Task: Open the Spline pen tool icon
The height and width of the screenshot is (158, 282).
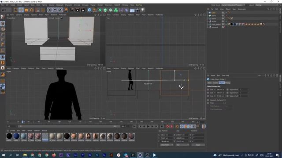Action: tap(95, 10)
